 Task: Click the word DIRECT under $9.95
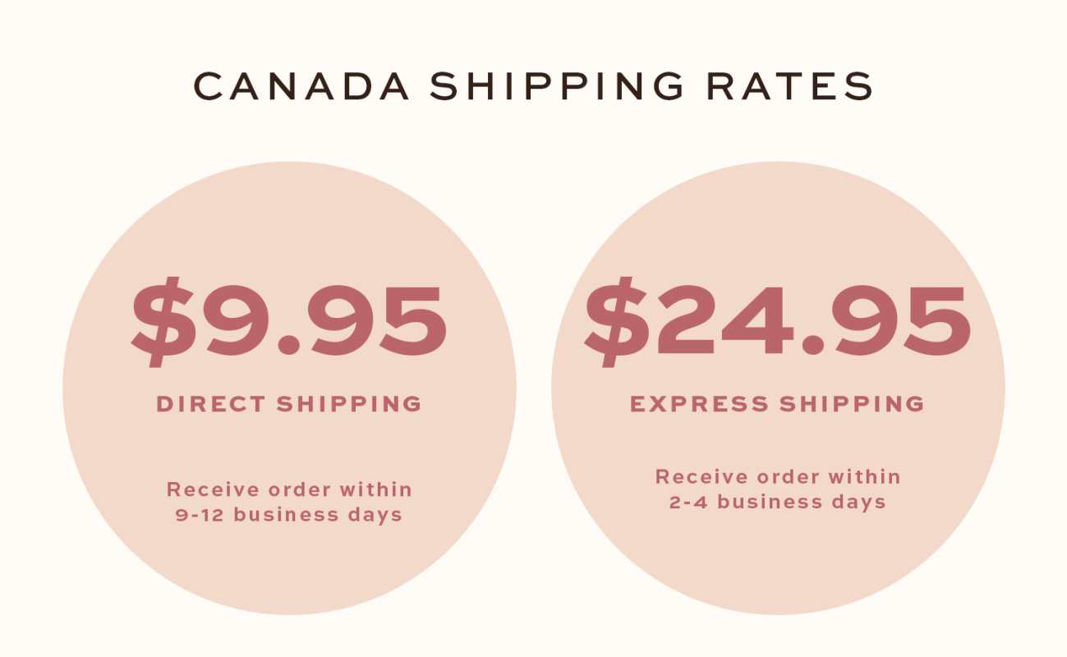click(211, 404)
